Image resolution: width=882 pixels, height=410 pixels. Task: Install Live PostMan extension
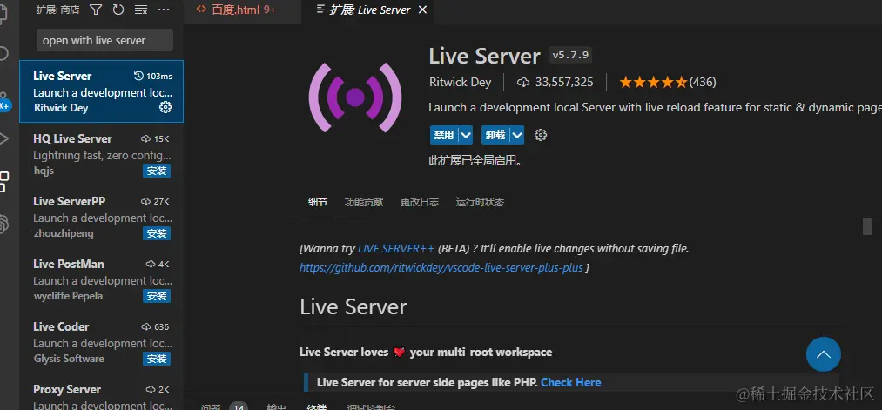157,296
